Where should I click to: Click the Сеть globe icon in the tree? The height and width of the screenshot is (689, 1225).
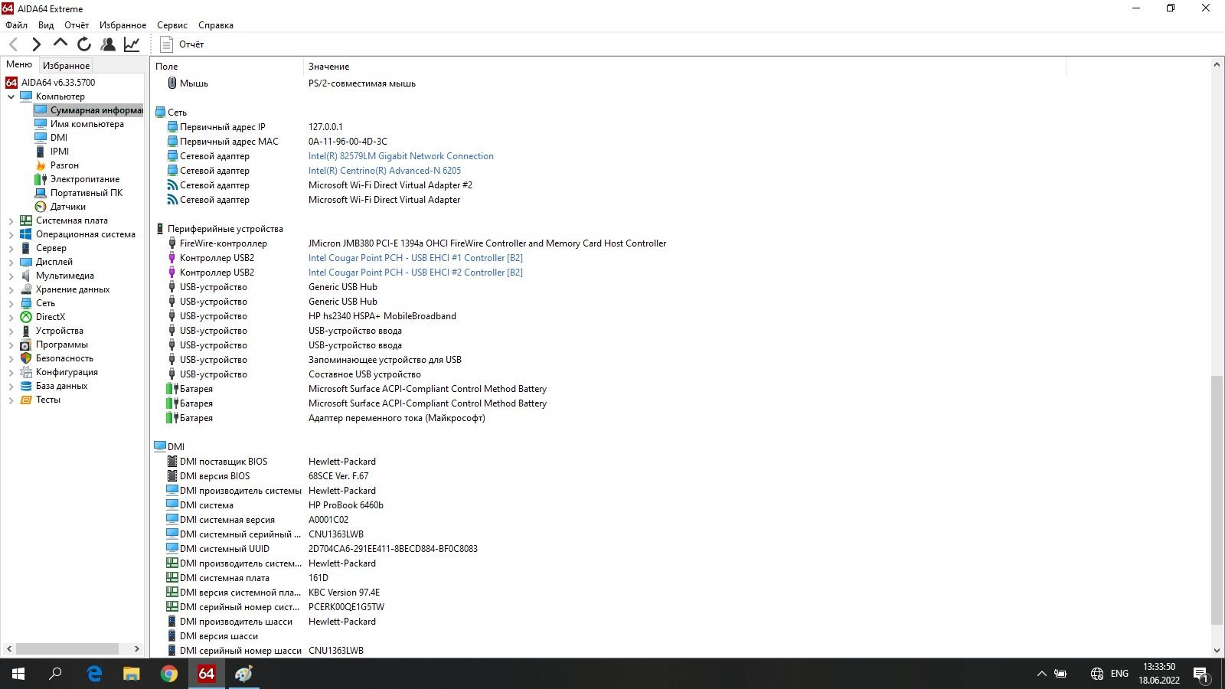(x=26, y=303)
